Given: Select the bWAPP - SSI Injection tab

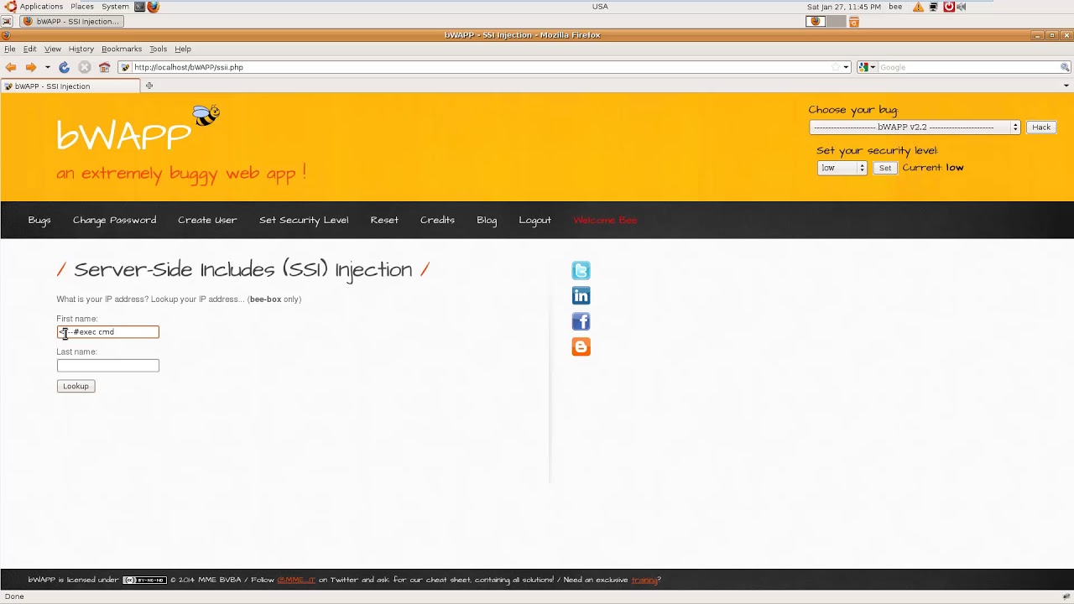Looking at the screenshot, I should tap(70, 86).
